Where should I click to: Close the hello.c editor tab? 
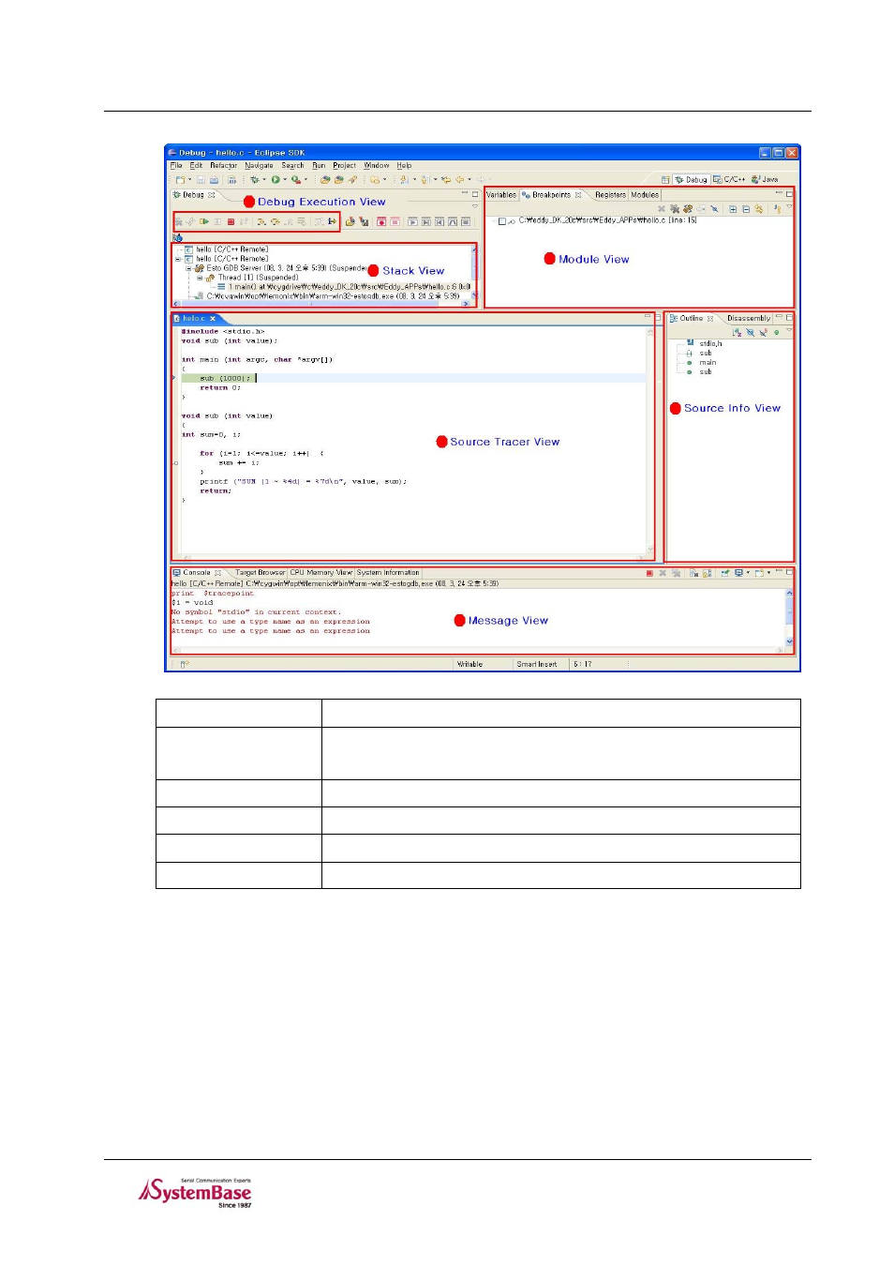pyautogui.click(x=213, y=319)
